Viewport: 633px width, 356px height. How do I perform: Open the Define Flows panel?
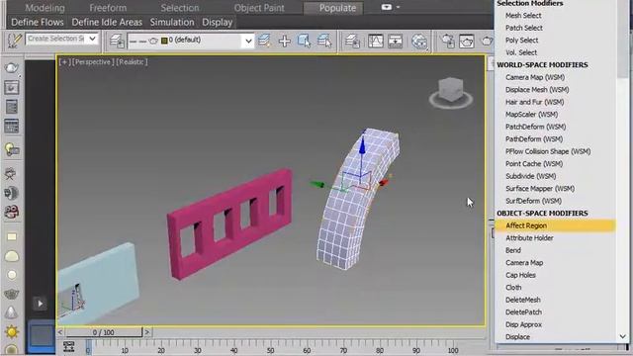pos(38,22)
